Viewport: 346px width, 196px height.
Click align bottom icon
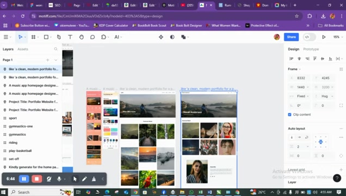coord(330,58)
